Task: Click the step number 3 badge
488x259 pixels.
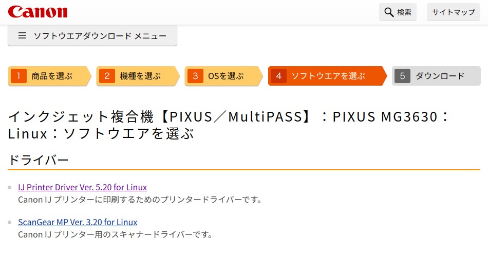Action: point(195,76)
